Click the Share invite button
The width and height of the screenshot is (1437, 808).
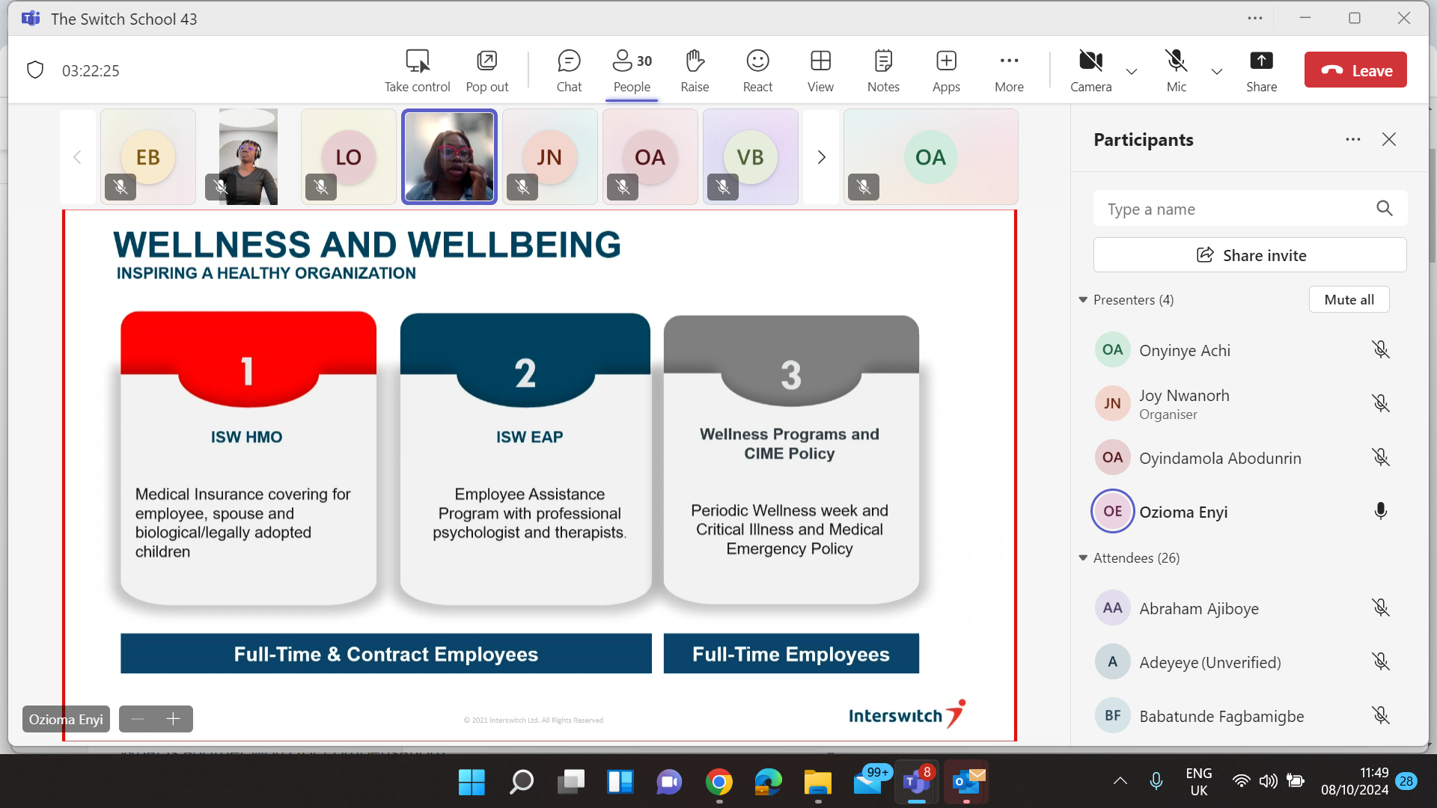coord(1250,256)
